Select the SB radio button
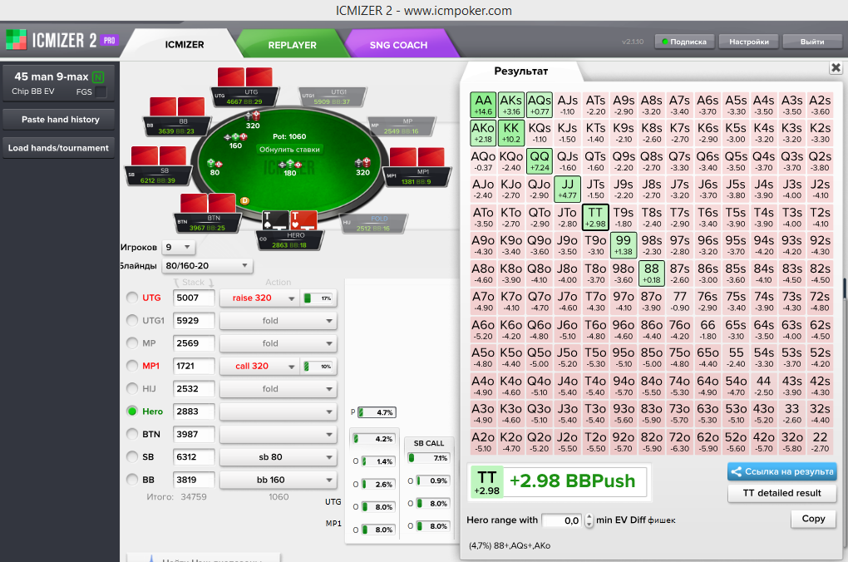This screenshot has height=562, width=848. (x=132, y=456)
